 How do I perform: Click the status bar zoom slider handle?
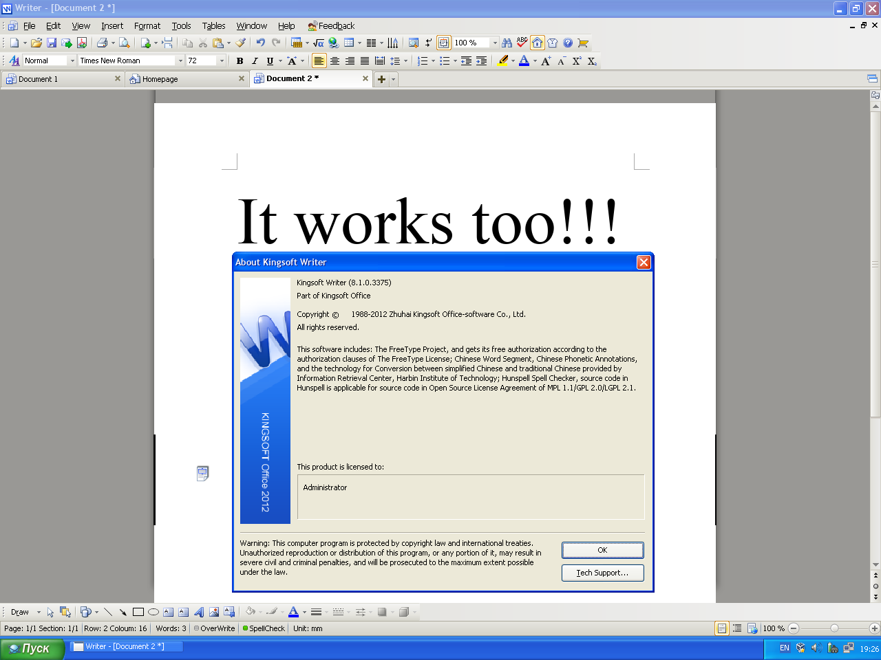[834, 628]
